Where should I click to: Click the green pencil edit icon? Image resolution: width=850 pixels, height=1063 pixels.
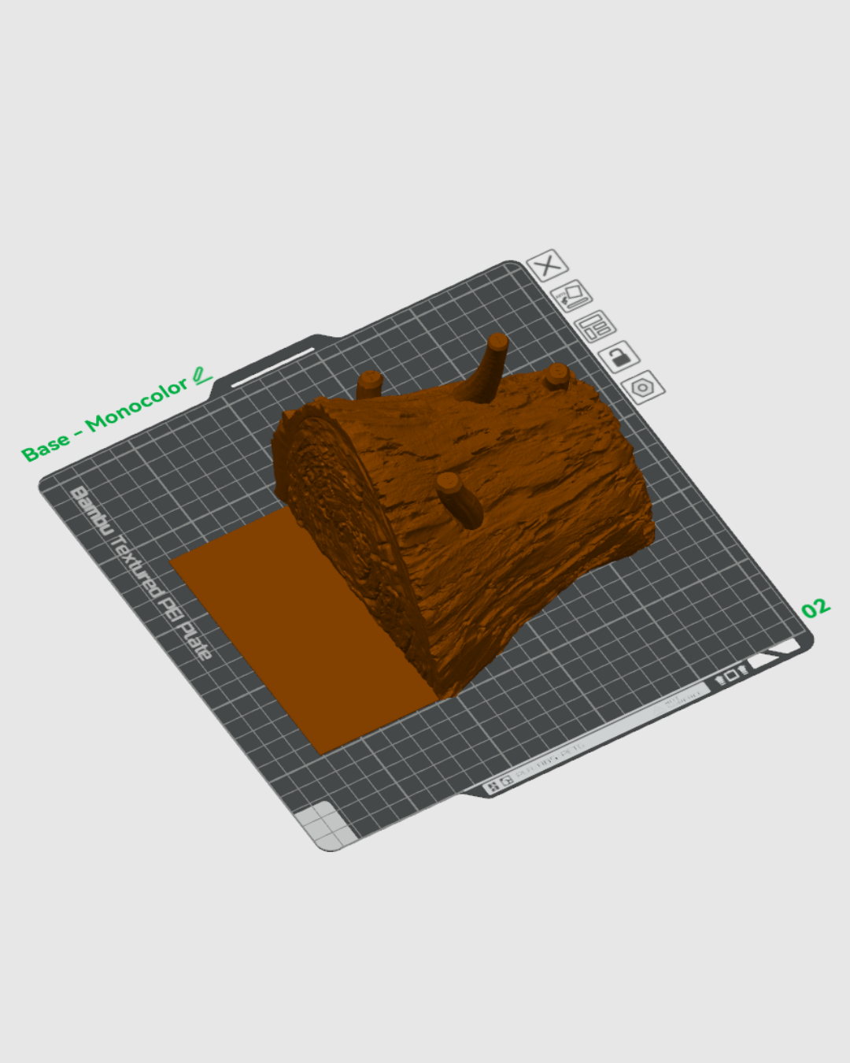click(202, 376)
